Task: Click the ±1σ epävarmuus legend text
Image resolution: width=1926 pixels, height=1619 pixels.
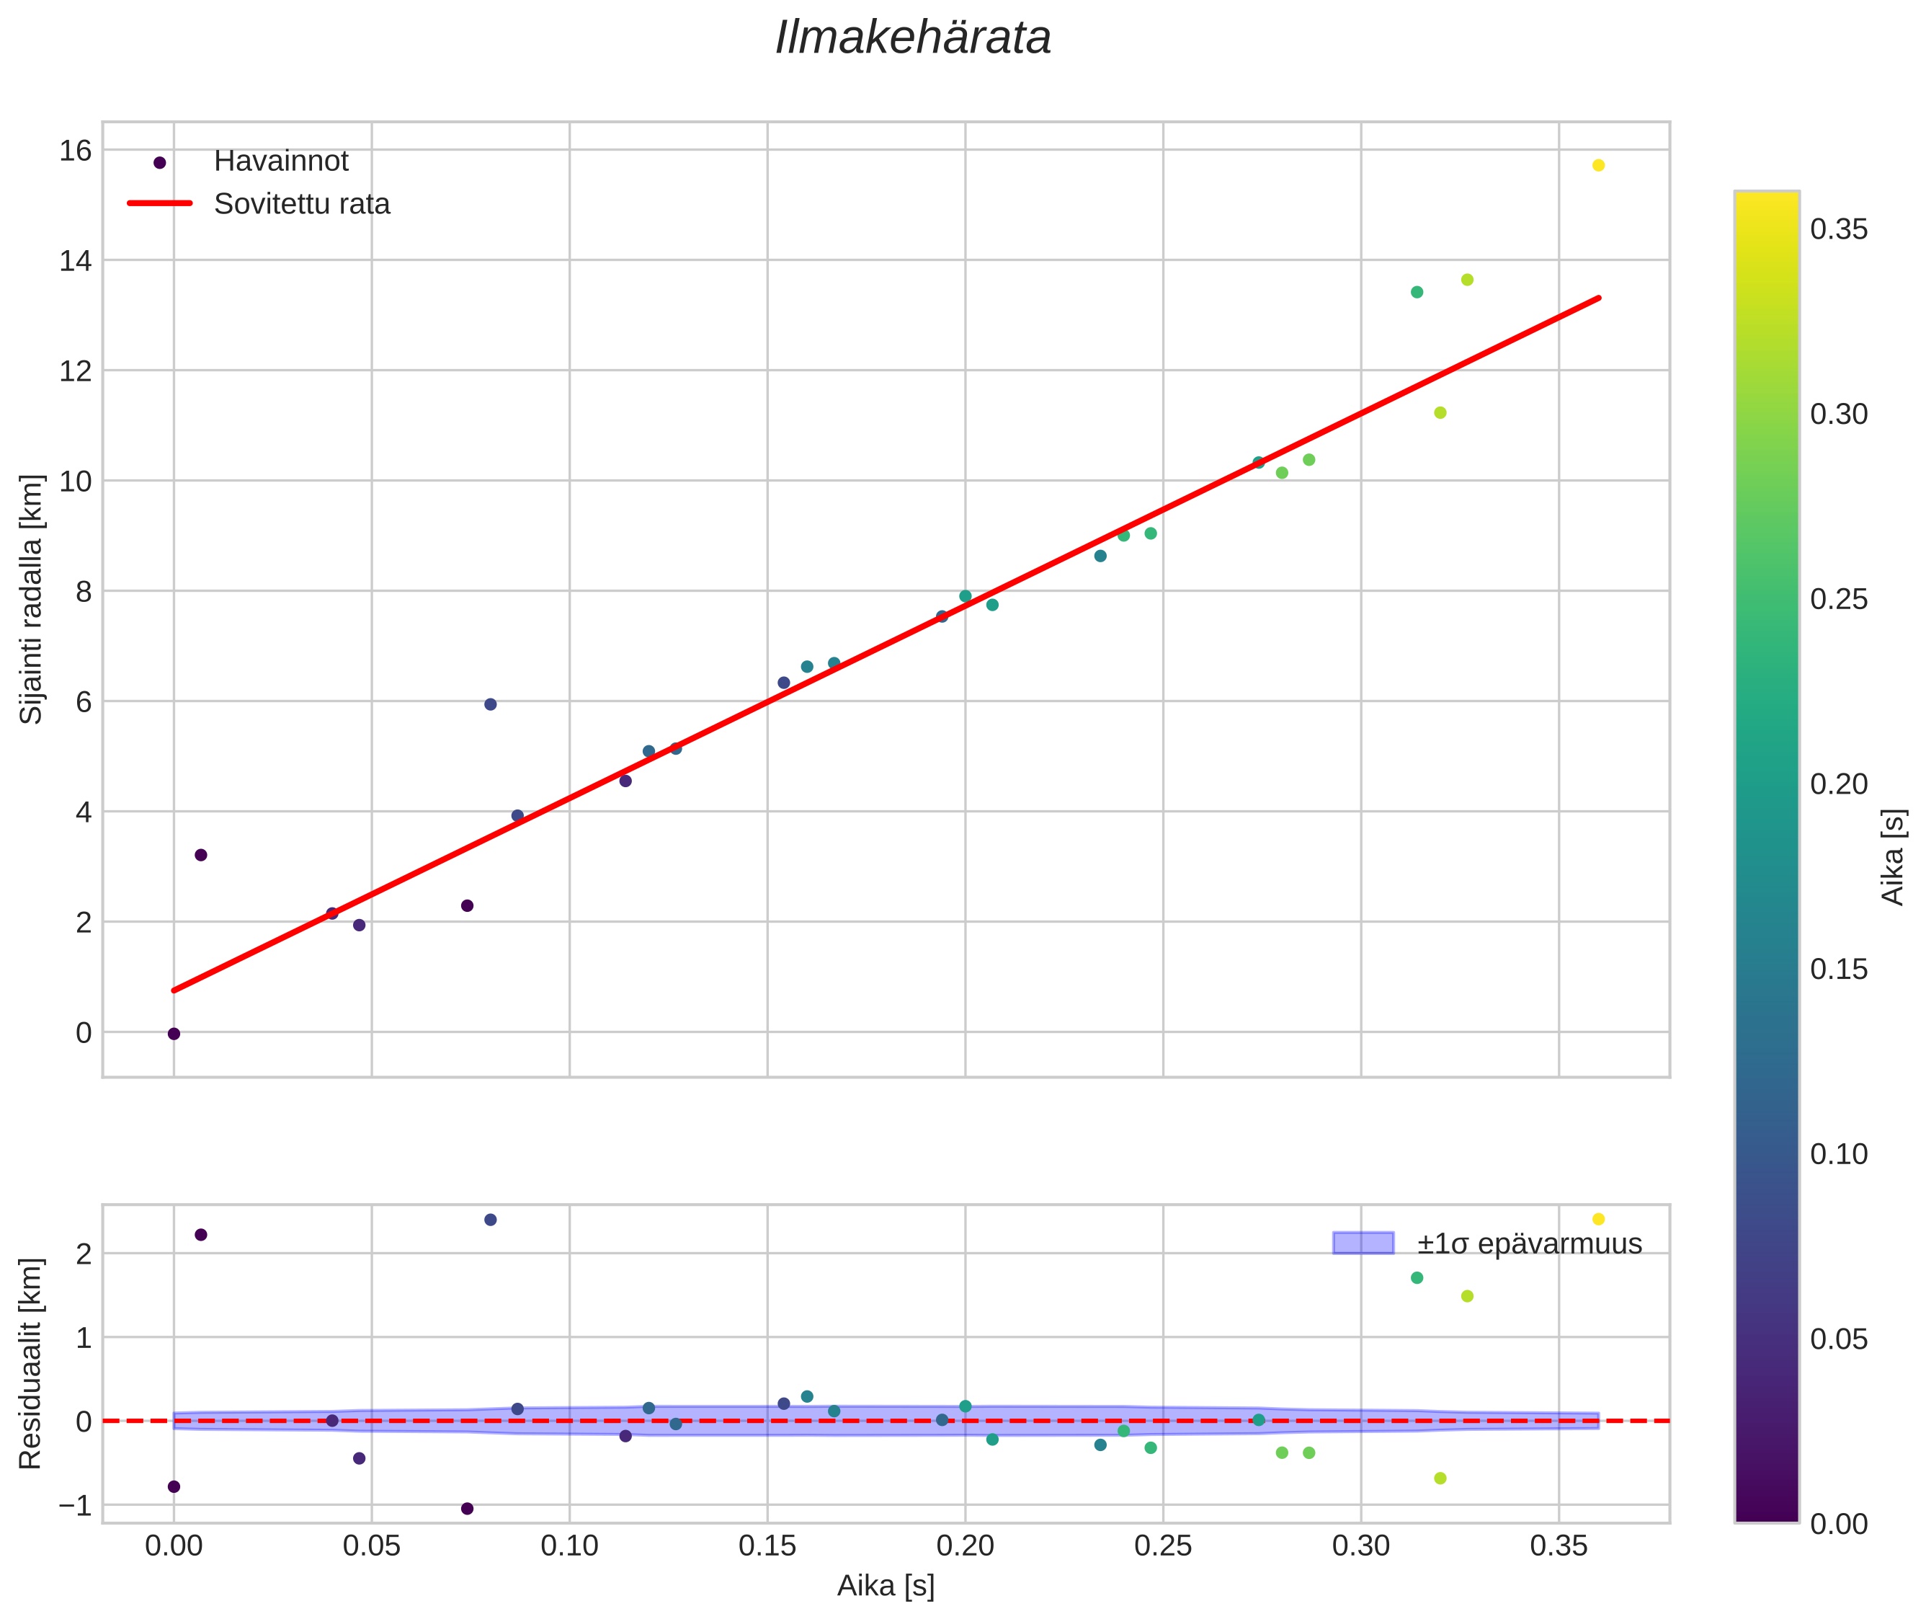Action: pyautogui.click(x=1529, y=1243)
